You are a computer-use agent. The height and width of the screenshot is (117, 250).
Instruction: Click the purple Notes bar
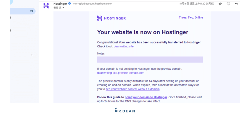[x=150, y=60]
